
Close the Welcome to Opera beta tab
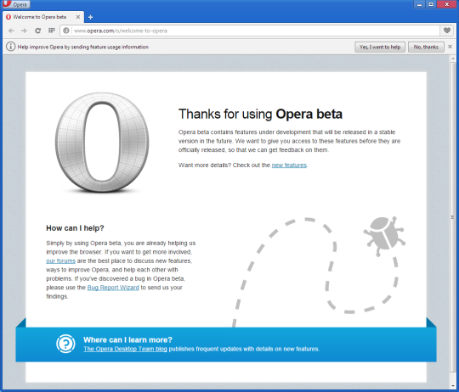78,17
